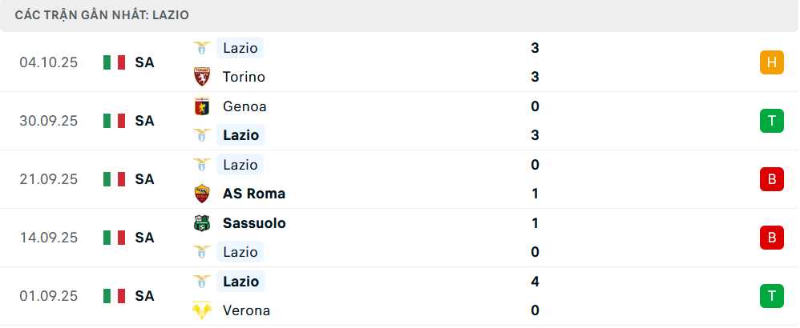The height and width of the screenshot is (328, 800).
Task: Click the Genoa club crest icon
Action: (202, 106)
